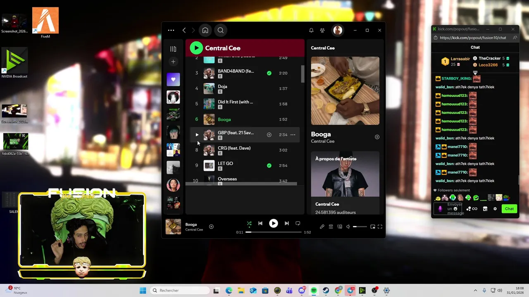
Task: Add current song via bottom bar plus icon
Action: [211, 226]
